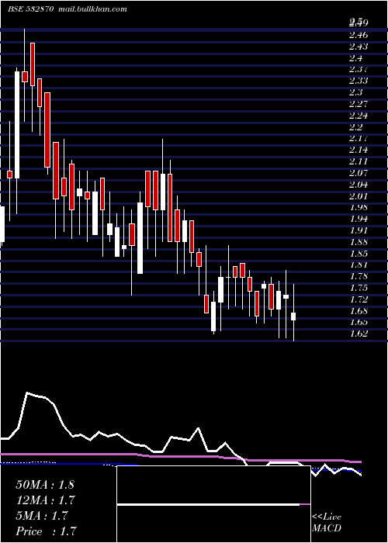Select the 2.14 price axis label
Image resolution: width=388 pixels, height=543 pixels.
[x=359, y=150]
